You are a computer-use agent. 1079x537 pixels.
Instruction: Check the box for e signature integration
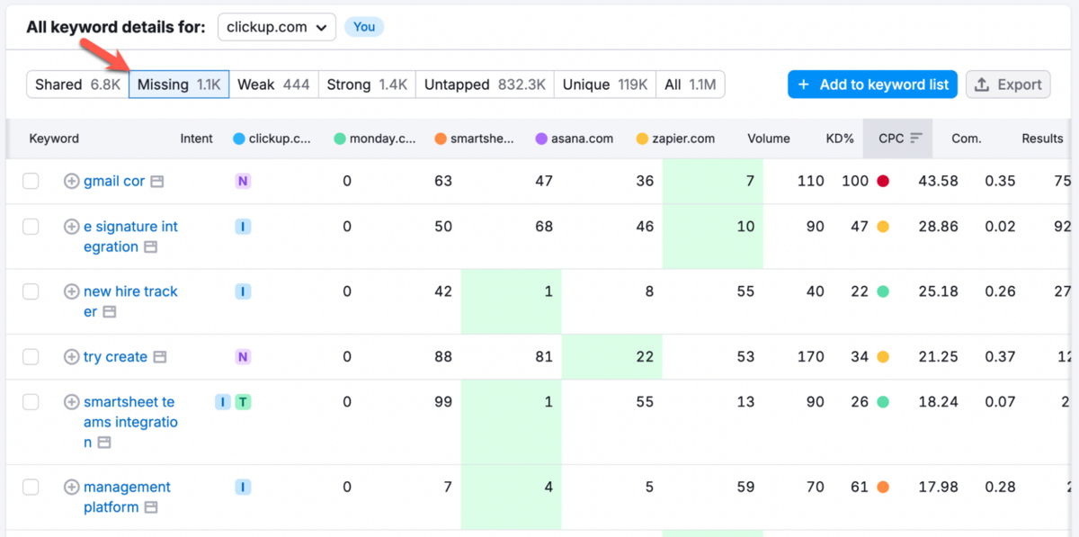(x=31, y=227)
